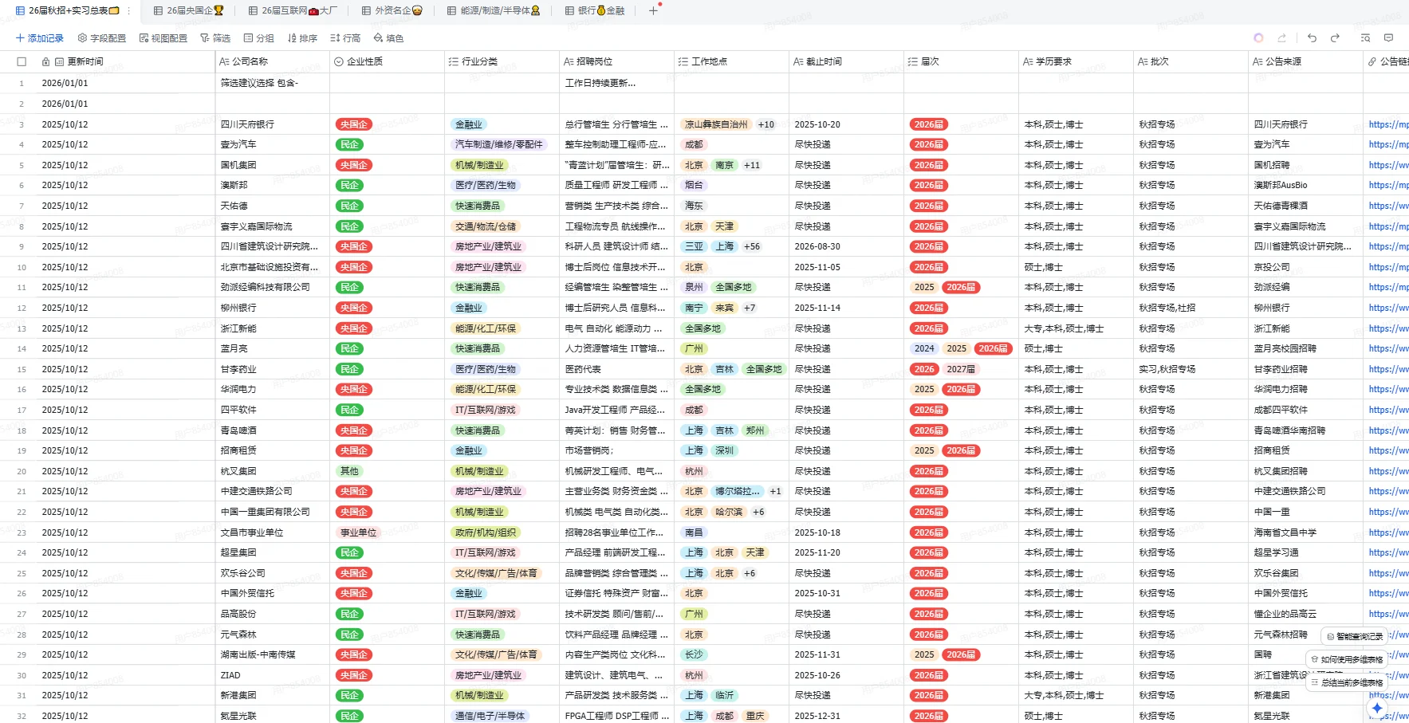Select the company cell 元气森林
Screen dimensions: 1409x723
[272, 635]
